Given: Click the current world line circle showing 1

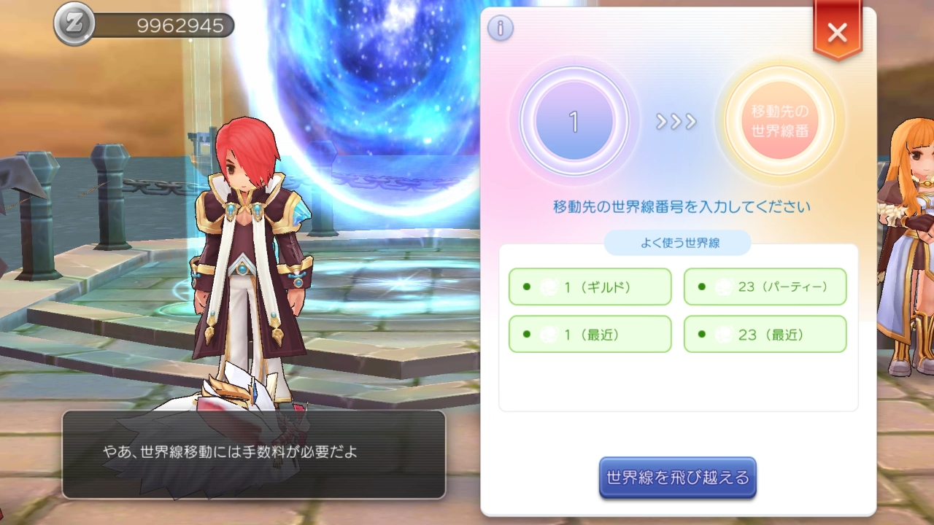Looking at the screenshot, I should pyautogui.click(x=574, y=121).
